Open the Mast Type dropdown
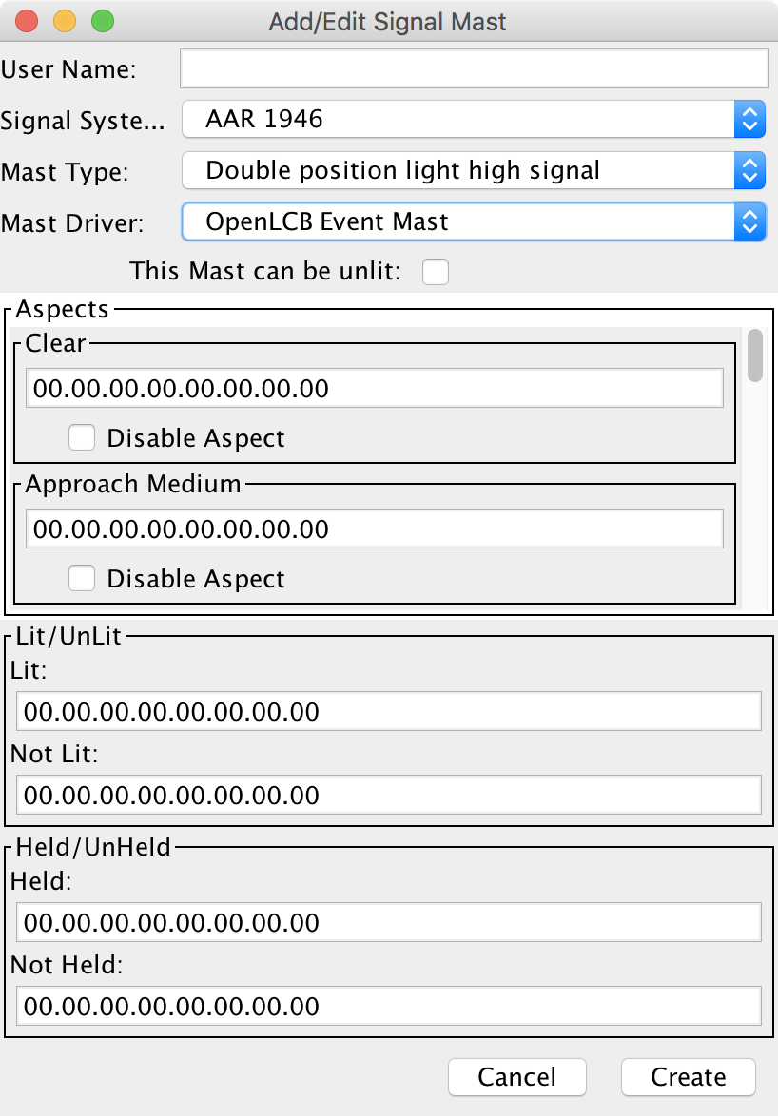 (474, 171)
